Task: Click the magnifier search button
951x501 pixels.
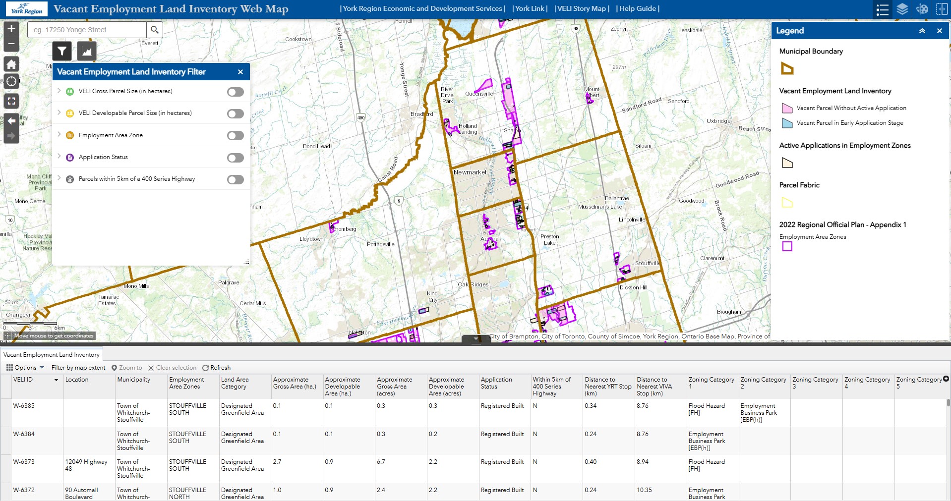Action: [x=155, y=30]
